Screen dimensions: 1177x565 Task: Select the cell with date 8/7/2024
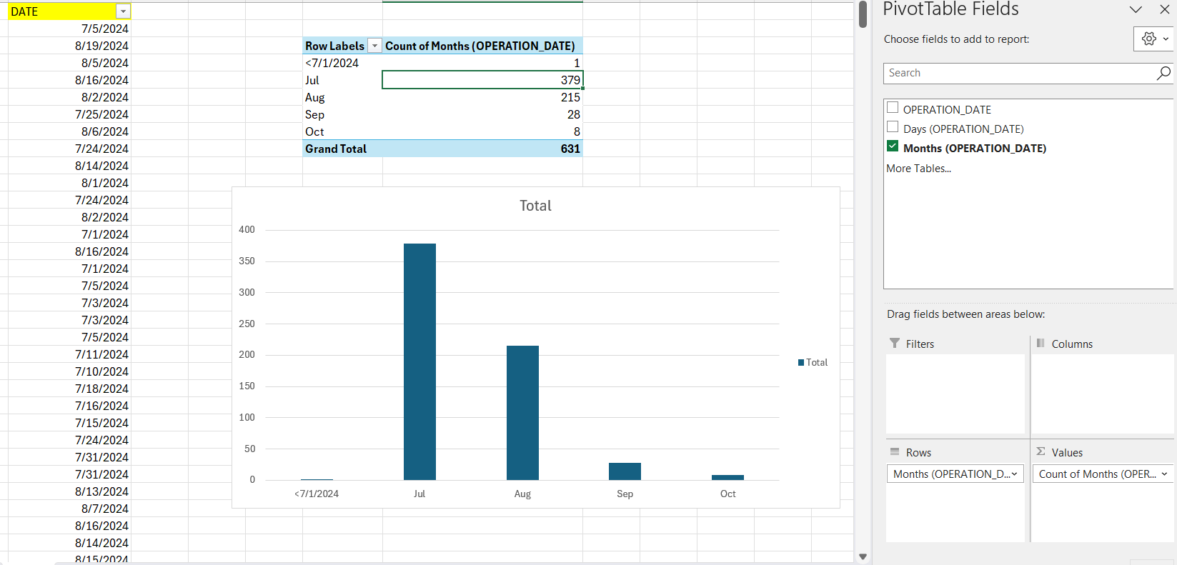pos(69,509)
